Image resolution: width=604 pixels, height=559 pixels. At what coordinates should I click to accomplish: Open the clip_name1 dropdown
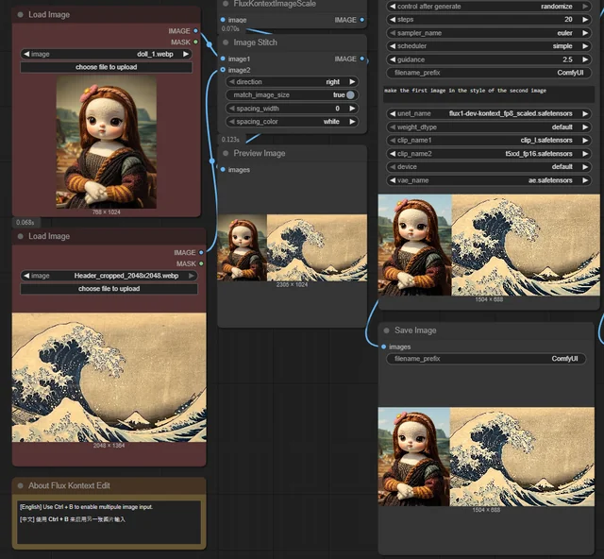pyautogui.click(x=489, y=141)
